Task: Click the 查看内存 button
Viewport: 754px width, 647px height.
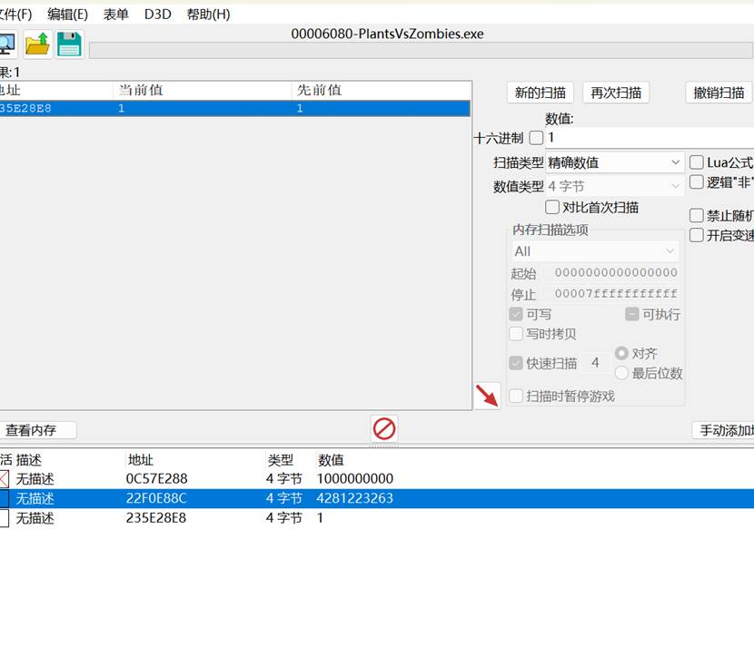Action: 37,430
